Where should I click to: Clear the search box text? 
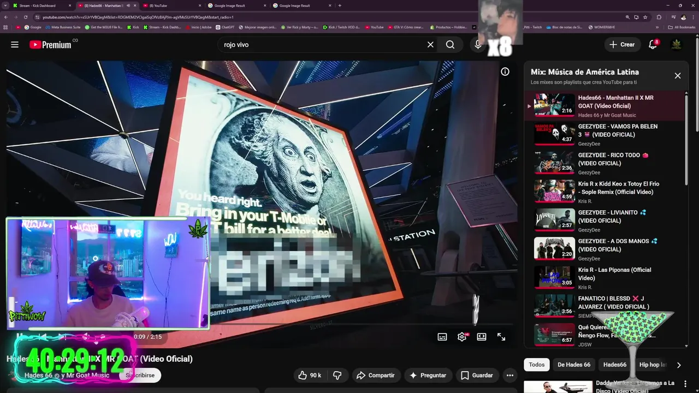point(430,45)
